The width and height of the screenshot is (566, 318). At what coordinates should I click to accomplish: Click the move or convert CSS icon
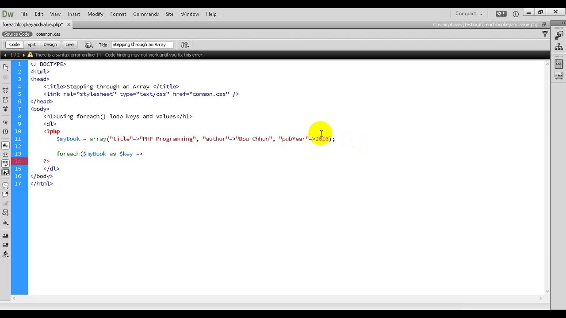5,222
